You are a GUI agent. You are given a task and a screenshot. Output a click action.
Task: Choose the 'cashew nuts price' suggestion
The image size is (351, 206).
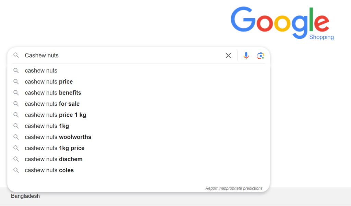138,82
